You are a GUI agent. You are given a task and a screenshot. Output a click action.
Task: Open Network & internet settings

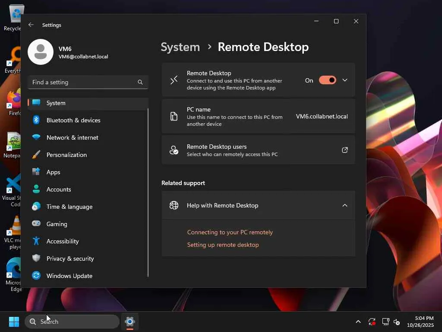coord(88,137)
